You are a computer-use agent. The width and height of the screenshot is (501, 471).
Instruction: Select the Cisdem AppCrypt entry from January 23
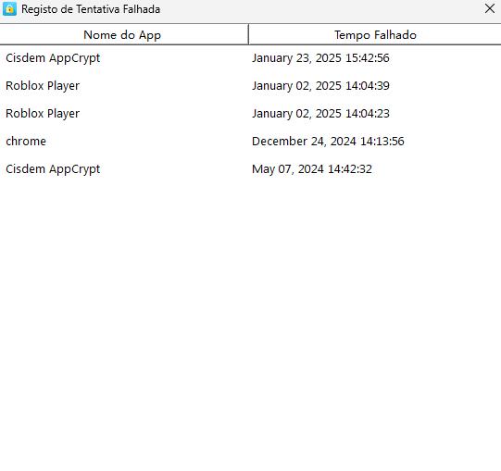[250, 58]
